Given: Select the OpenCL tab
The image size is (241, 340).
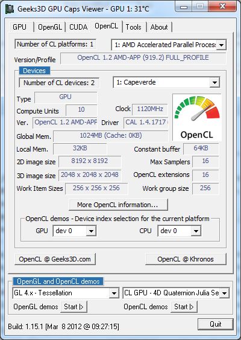Looking at the screenshot, I should click(107, 27).
